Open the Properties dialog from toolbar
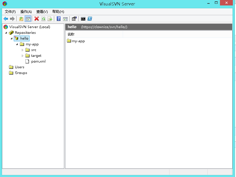The width and height of the screenshot is (236, 177). 74,19
